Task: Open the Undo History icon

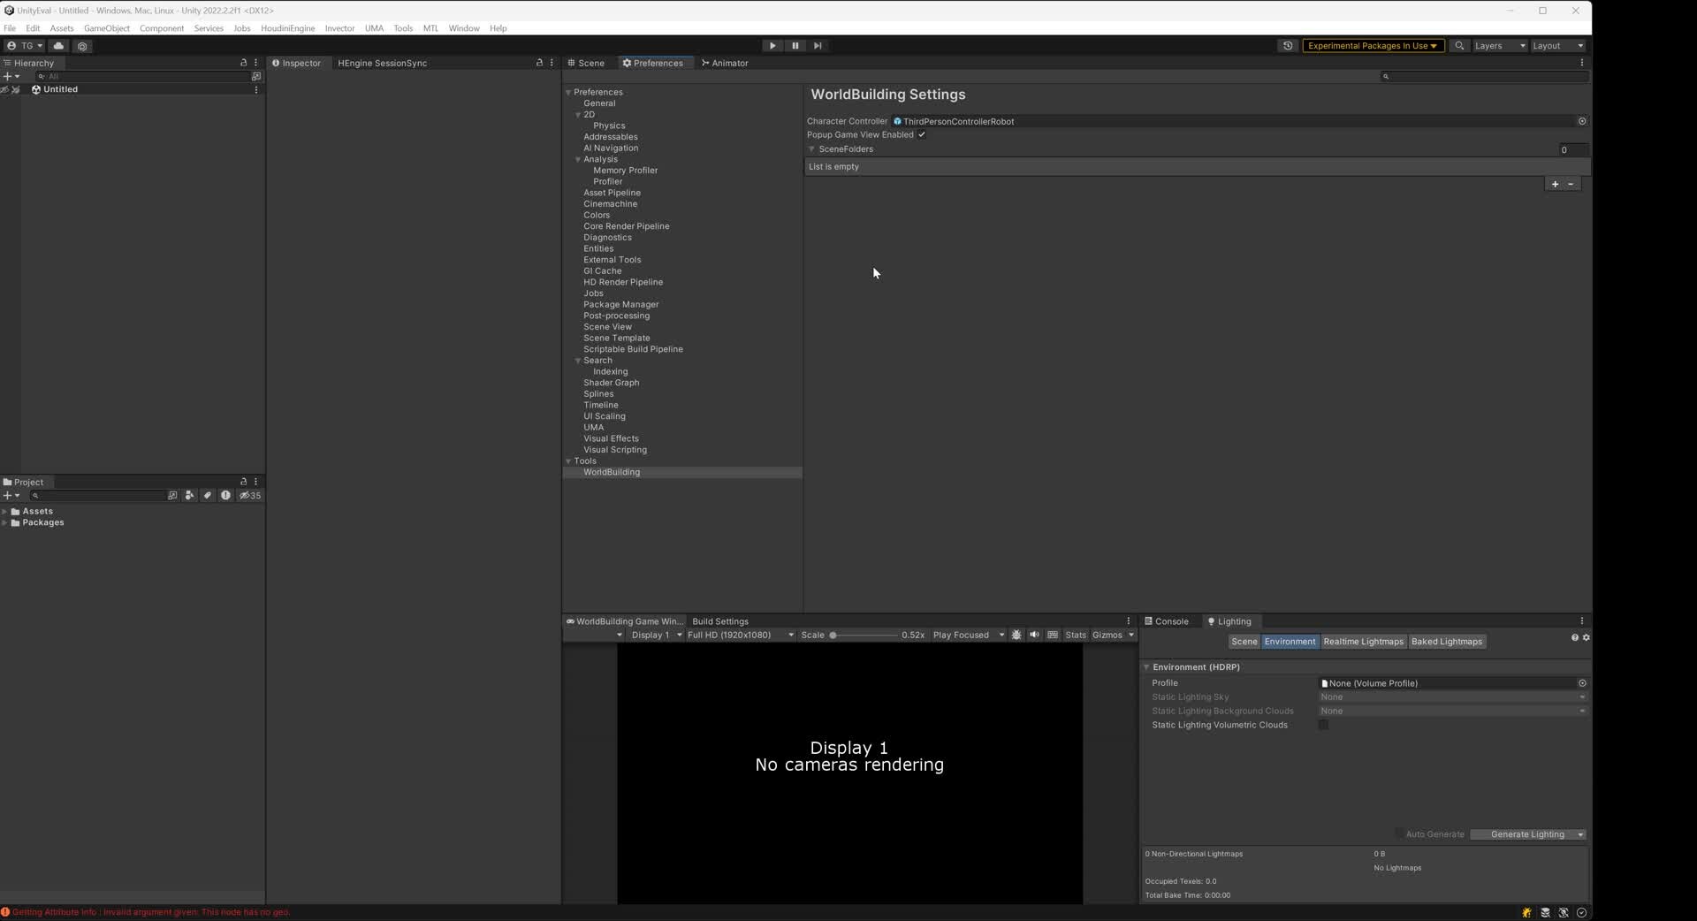Action: (x=1288, y=46)
